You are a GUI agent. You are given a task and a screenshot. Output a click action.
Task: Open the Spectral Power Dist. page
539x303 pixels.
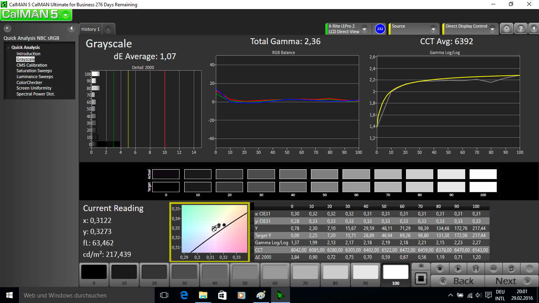tap(36, 94)
